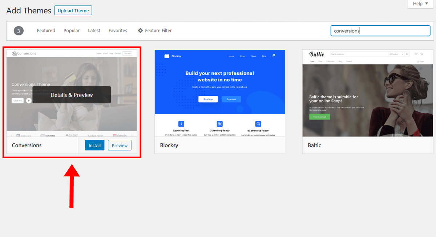Screen dimensions: 436x237
Task: Select the Baltic theme screenshot thumbnail
Action: click(368, 93)
